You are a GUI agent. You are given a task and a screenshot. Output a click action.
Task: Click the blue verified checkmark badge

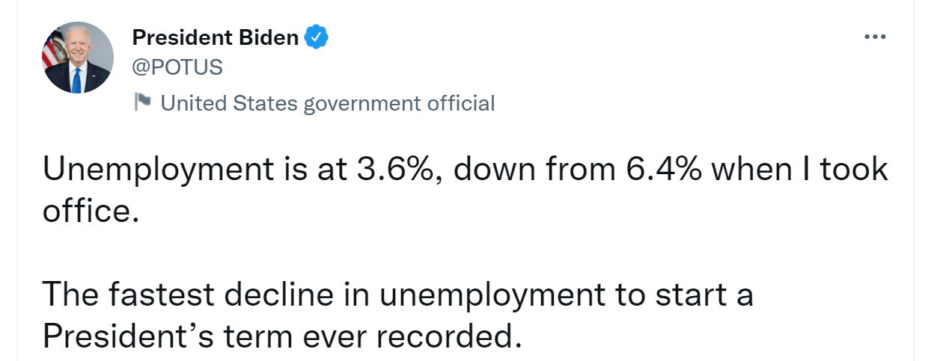click(317, 37)
